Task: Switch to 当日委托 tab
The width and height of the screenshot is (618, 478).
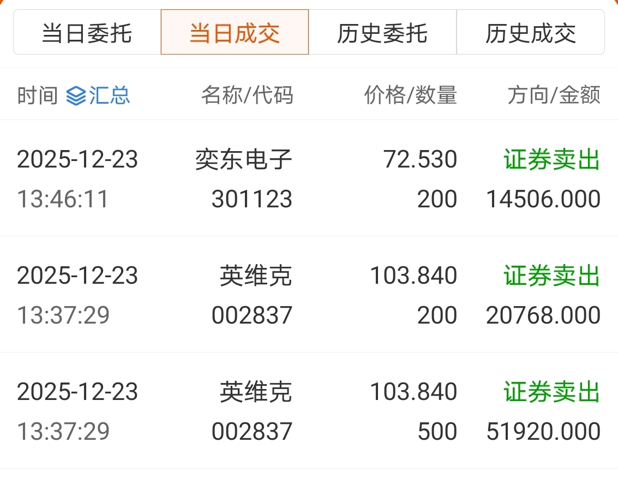Action: coord(87,32)
